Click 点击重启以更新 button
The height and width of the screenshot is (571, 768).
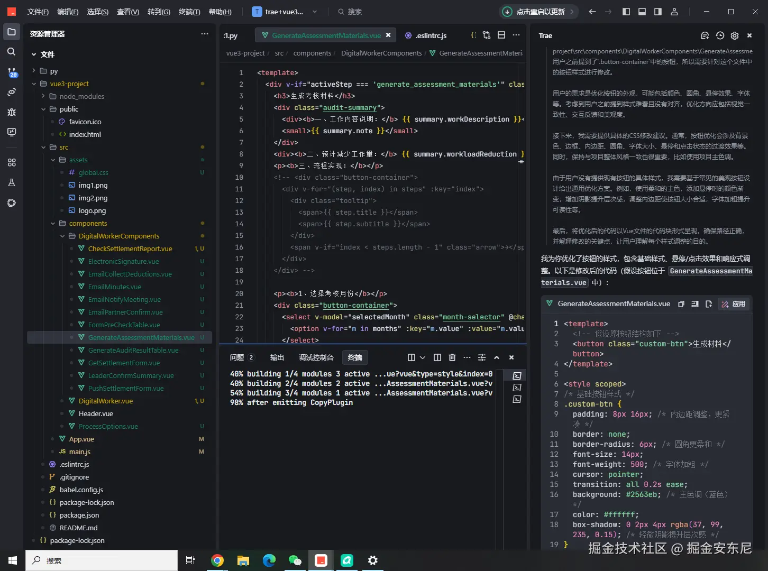(x=538, y=12)
